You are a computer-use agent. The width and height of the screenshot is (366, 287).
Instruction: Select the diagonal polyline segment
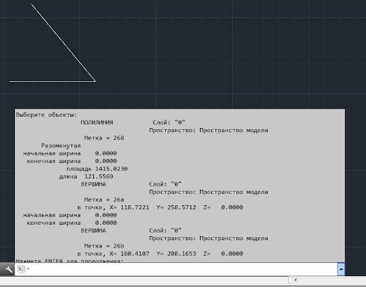[x=63, y=43]
